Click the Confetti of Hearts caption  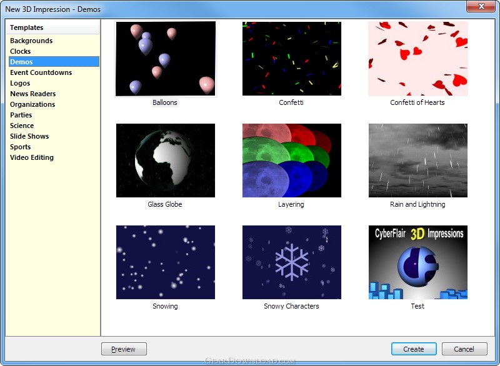[x=417, y=102]
